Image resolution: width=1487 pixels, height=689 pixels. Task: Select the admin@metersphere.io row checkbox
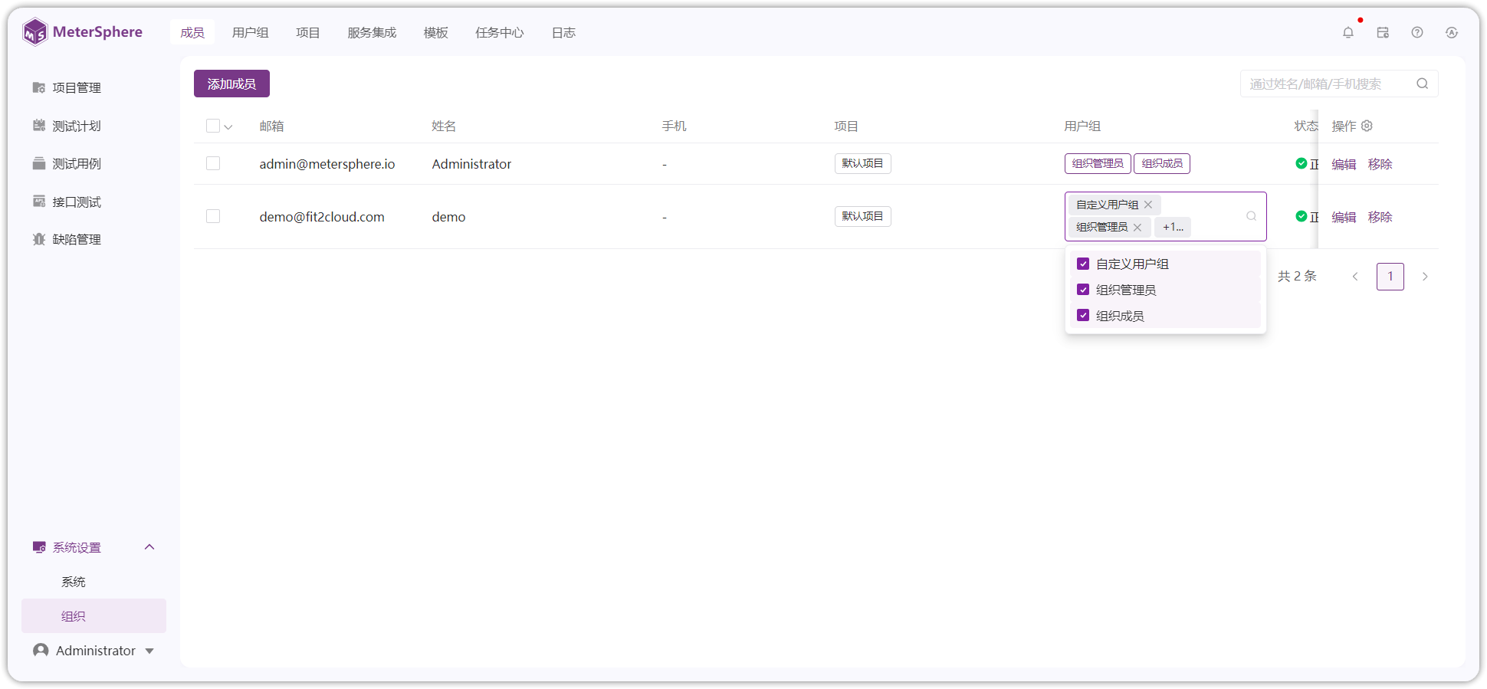(213, 163)
